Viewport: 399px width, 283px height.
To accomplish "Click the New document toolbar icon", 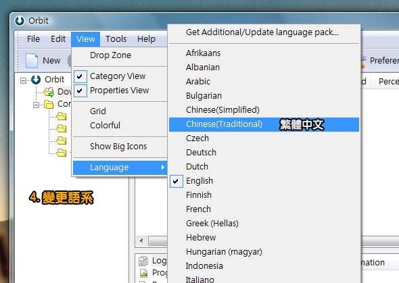I will 32,61.
